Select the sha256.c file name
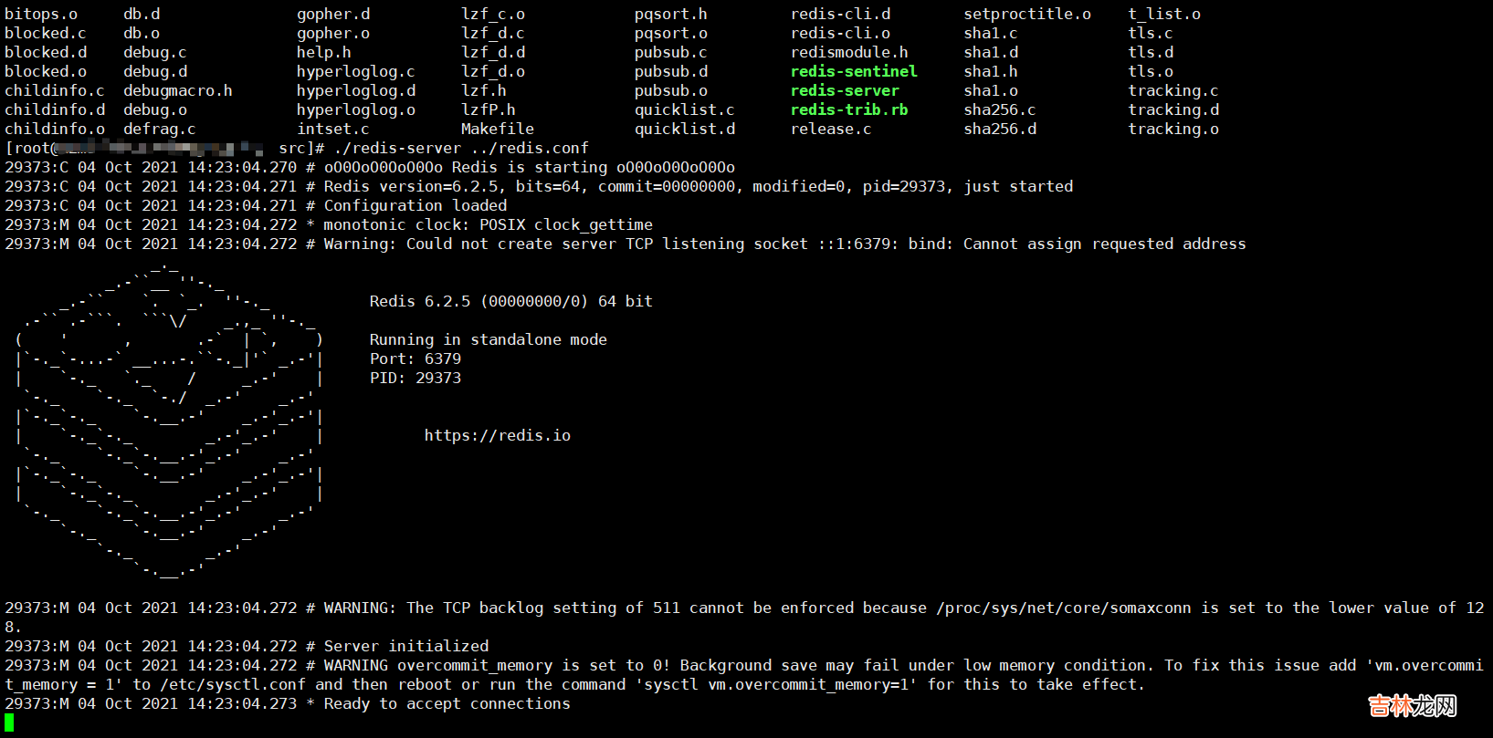Screen dimensions: 1493x738 tap(1000, 109)
